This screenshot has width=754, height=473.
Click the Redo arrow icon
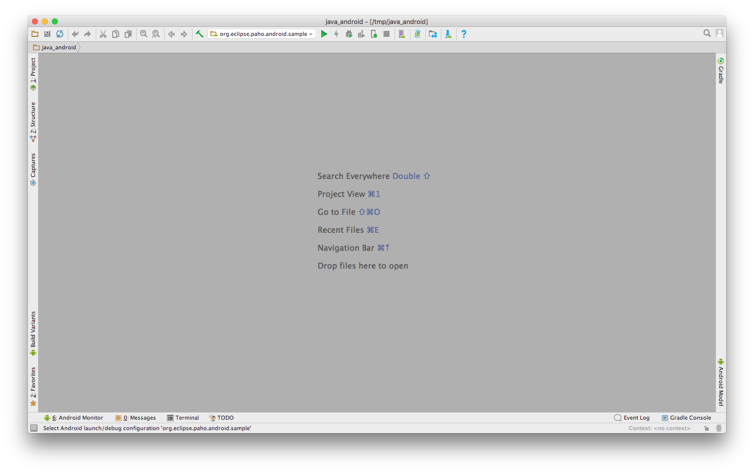pos(88,34)
